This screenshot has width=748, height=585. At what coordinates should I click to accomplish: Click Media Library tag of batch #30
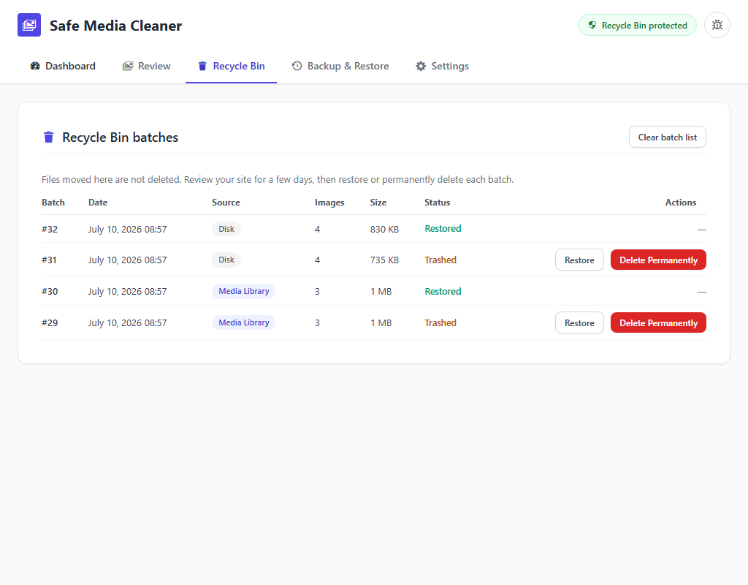point(244,291)
